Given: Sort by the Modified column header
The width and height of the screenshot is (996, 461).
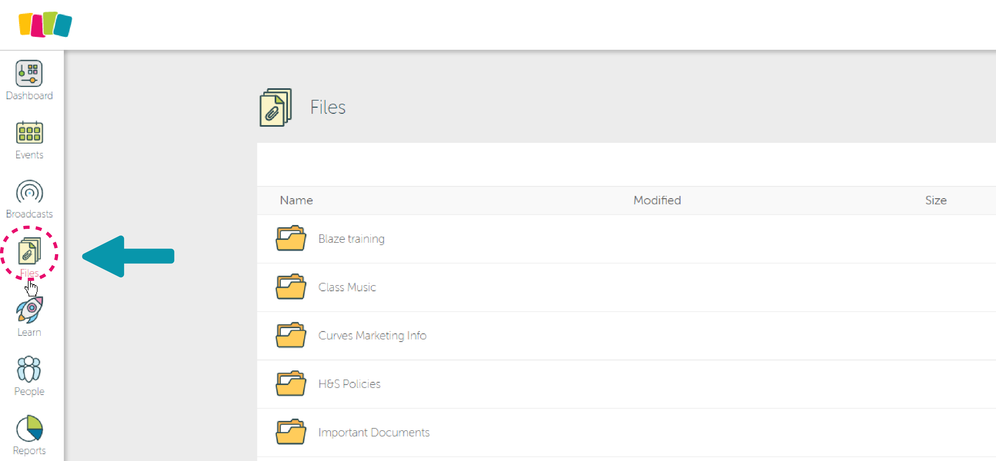Looking at the screenshot, I should pyautogui.click(x=657, y=200).
